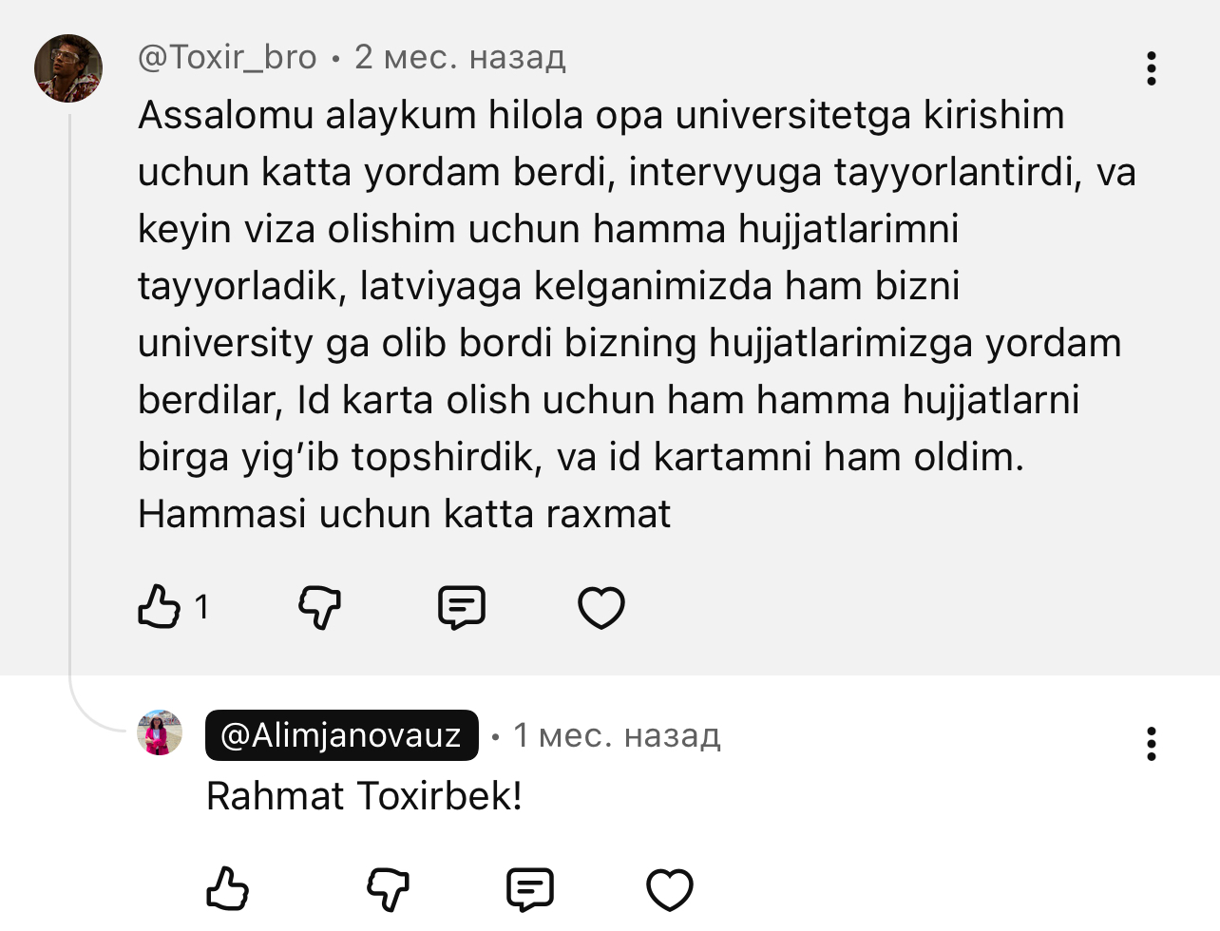This screenshot has width=1220, height=931.
Task: Click the @Alimjanovauz creator badge
Action: click(341, 734)
